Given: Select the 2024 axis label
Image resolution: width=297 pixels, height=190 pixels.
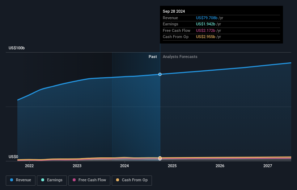Looking at the screenshot, I should (x=124, y=166).
